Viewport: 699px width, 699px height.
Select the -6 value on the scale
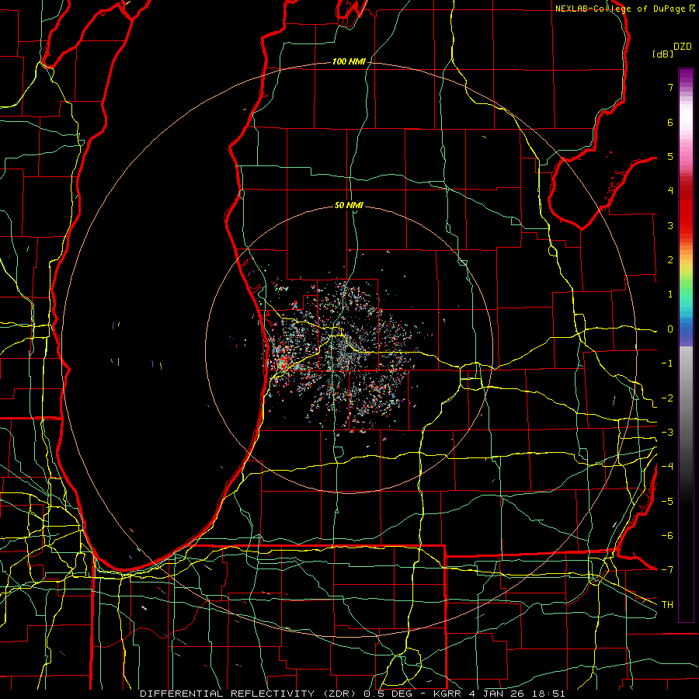pyautogui.click(x=667, y=536)
